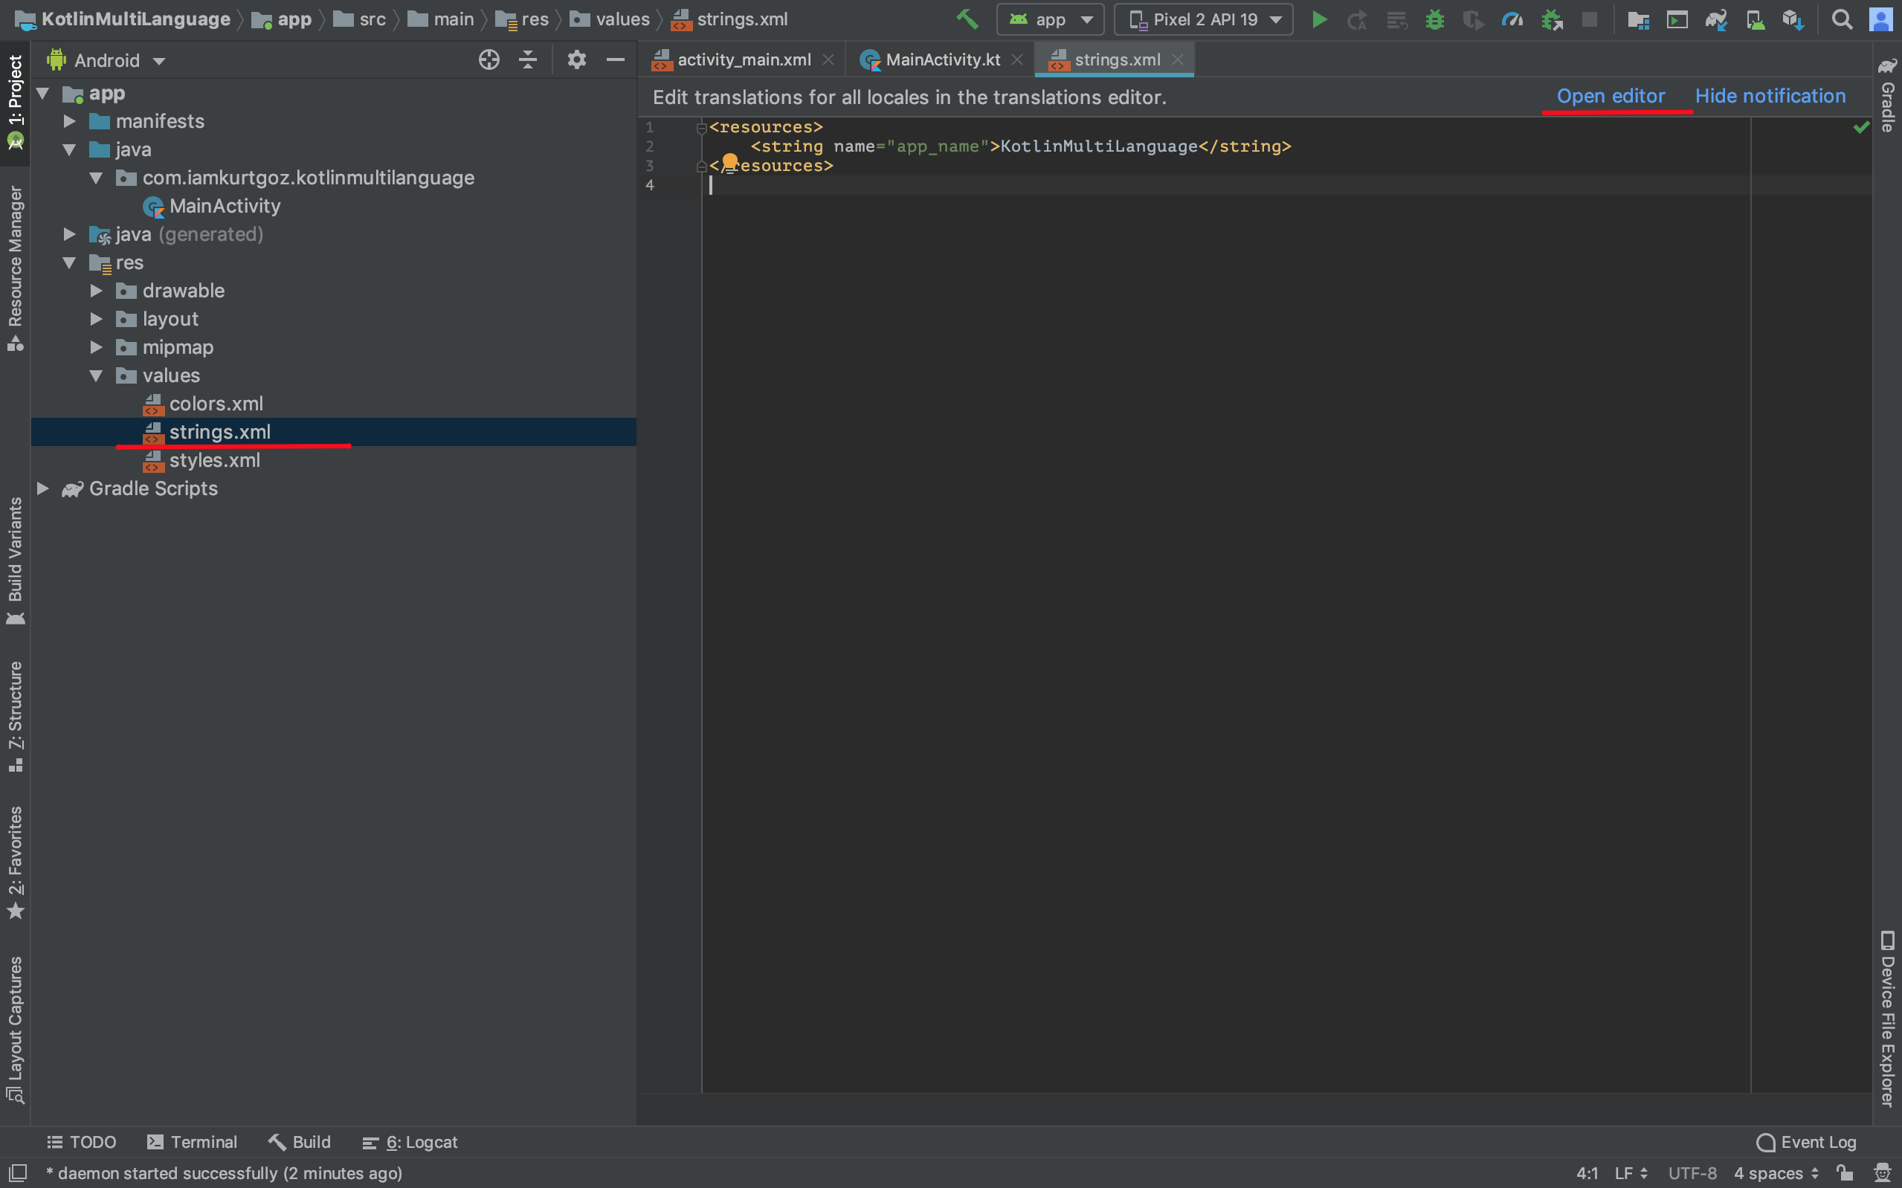Screen dimensions: 1902x1188
Task: Click the Hide notification link
Action: (1770, 97)
